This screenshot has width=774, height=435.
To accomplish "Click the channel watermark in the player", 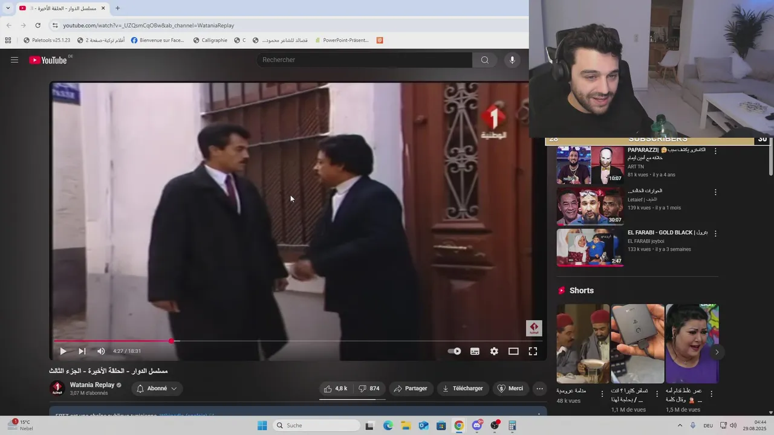I will click(534, 328).
